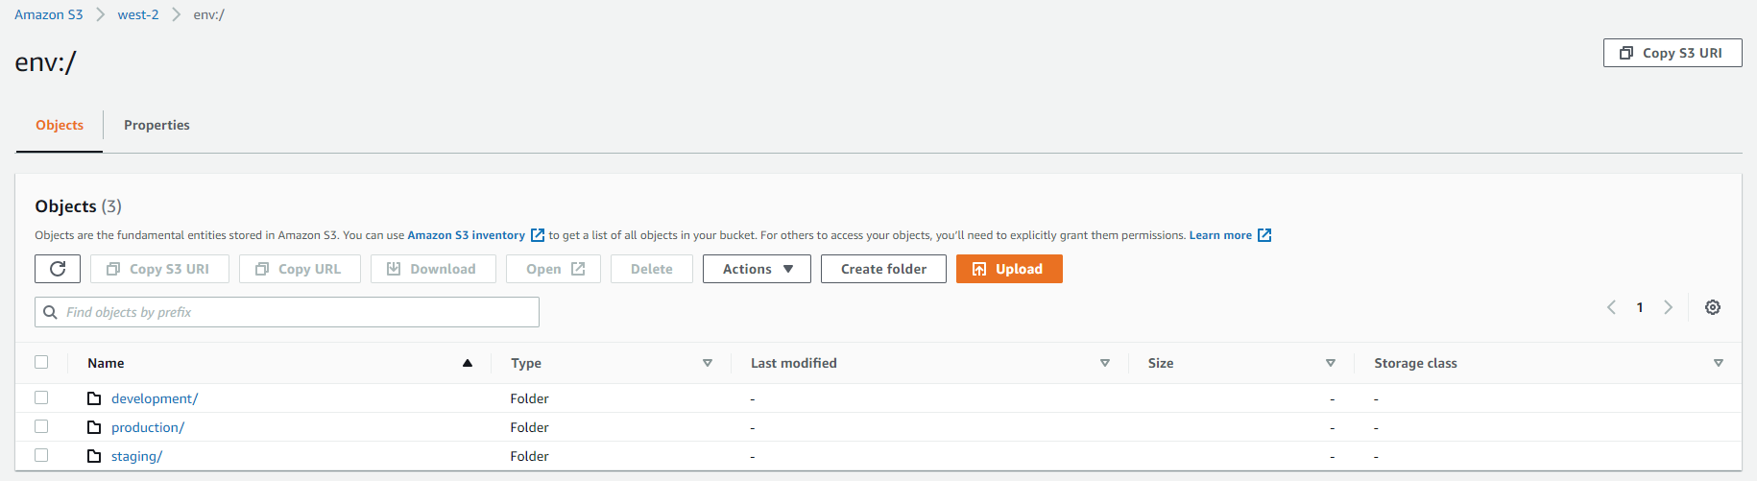Open the Amazon S3 inventory link

[467, 235]
